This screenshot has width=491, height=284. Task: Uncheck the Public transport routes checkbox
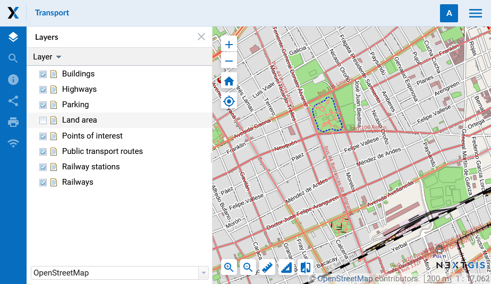pyautogui.click(x=43, y=151)
